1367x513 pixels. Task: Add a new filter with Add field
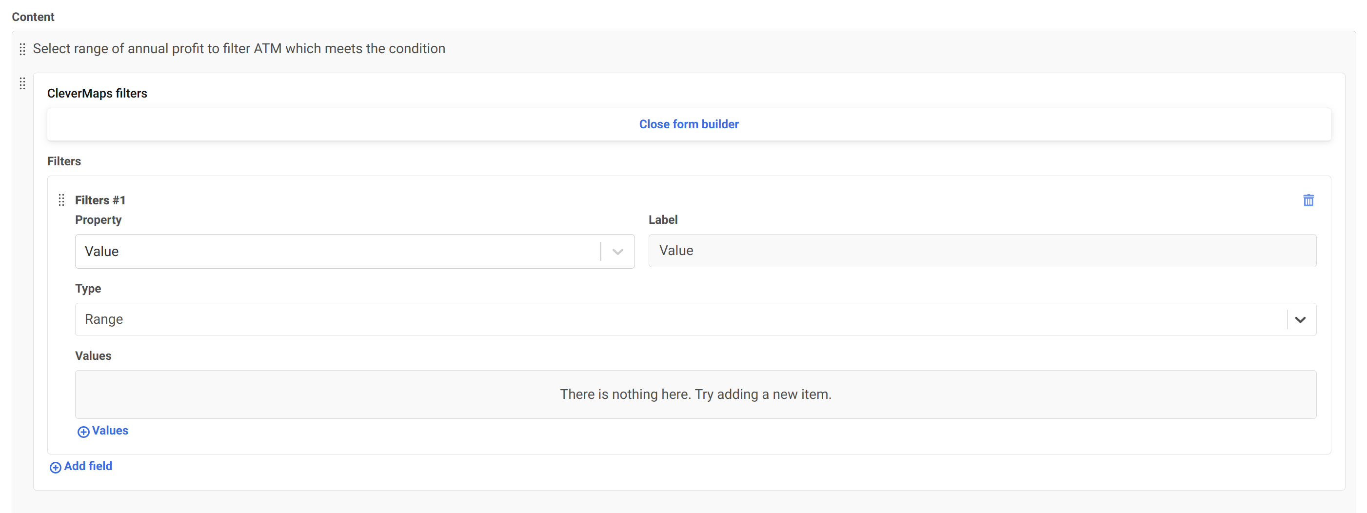coord(88,466)
